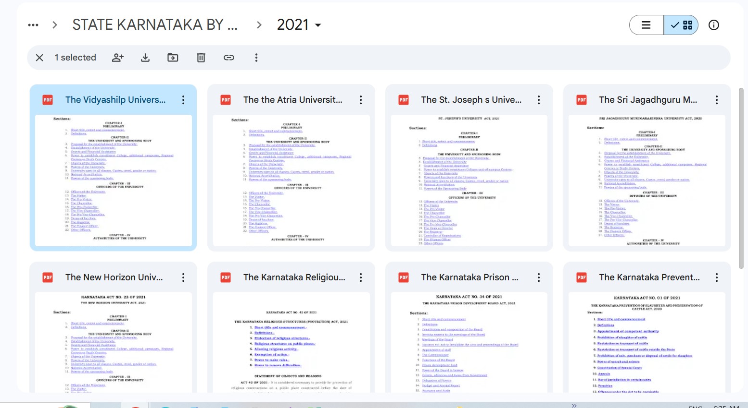Switch to grid layout view

[681, 25]
